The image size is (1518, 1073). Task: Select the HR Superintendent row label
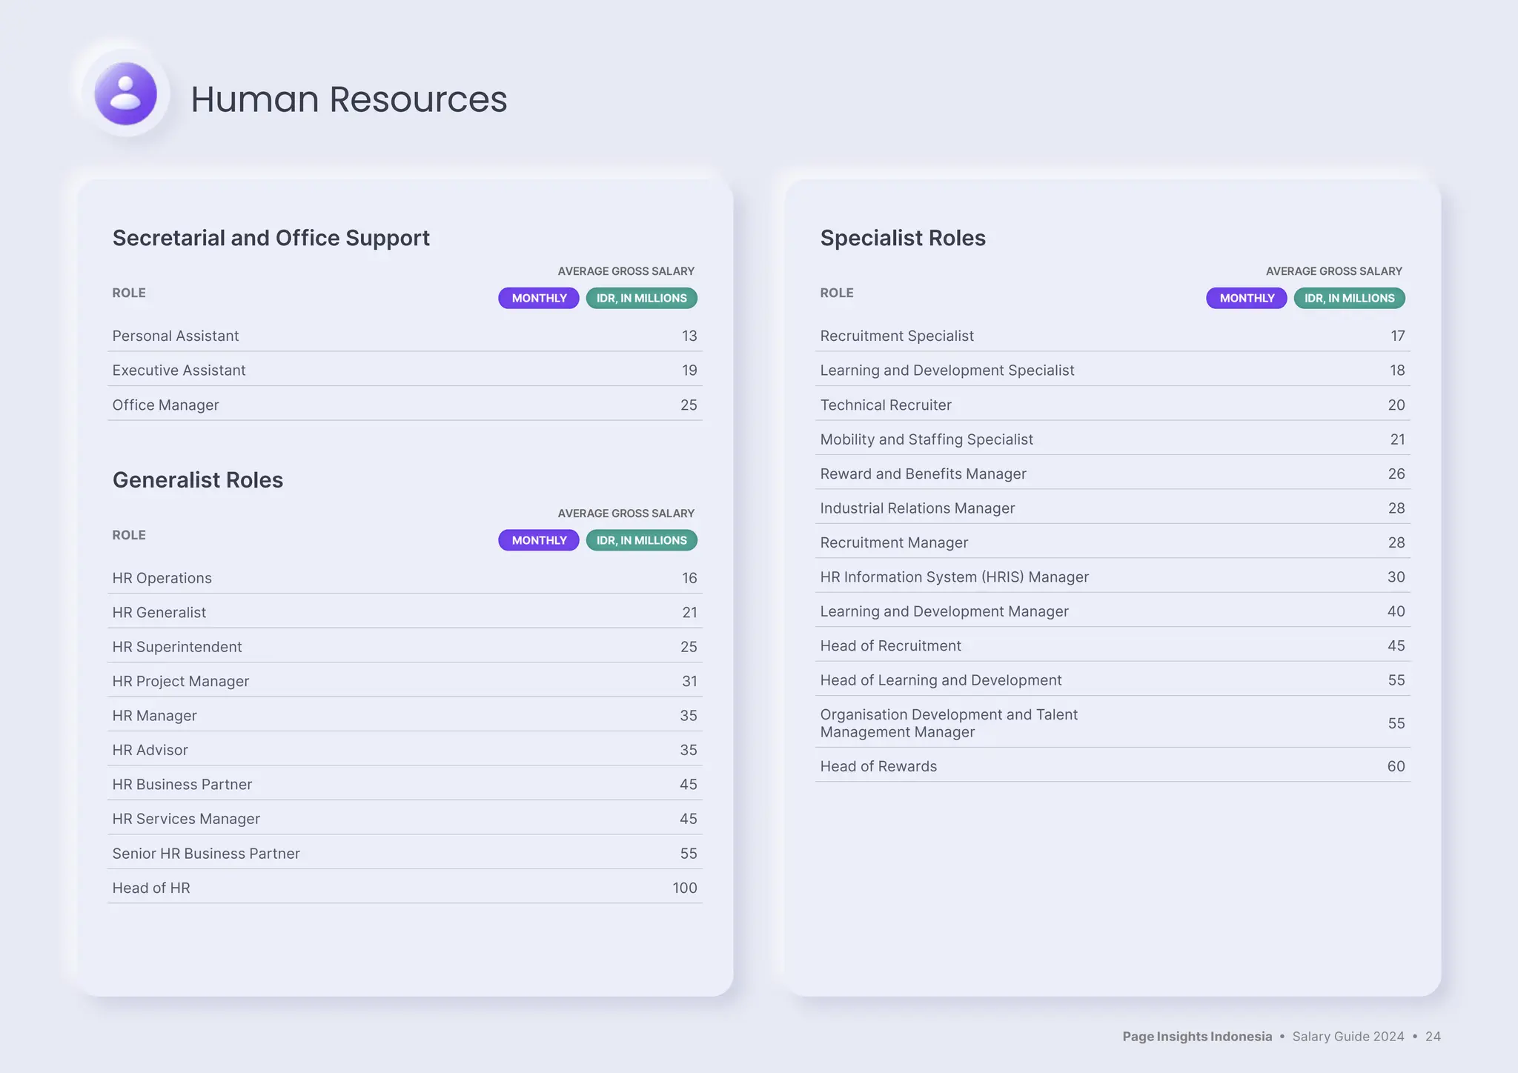click(x=177, y=647)
